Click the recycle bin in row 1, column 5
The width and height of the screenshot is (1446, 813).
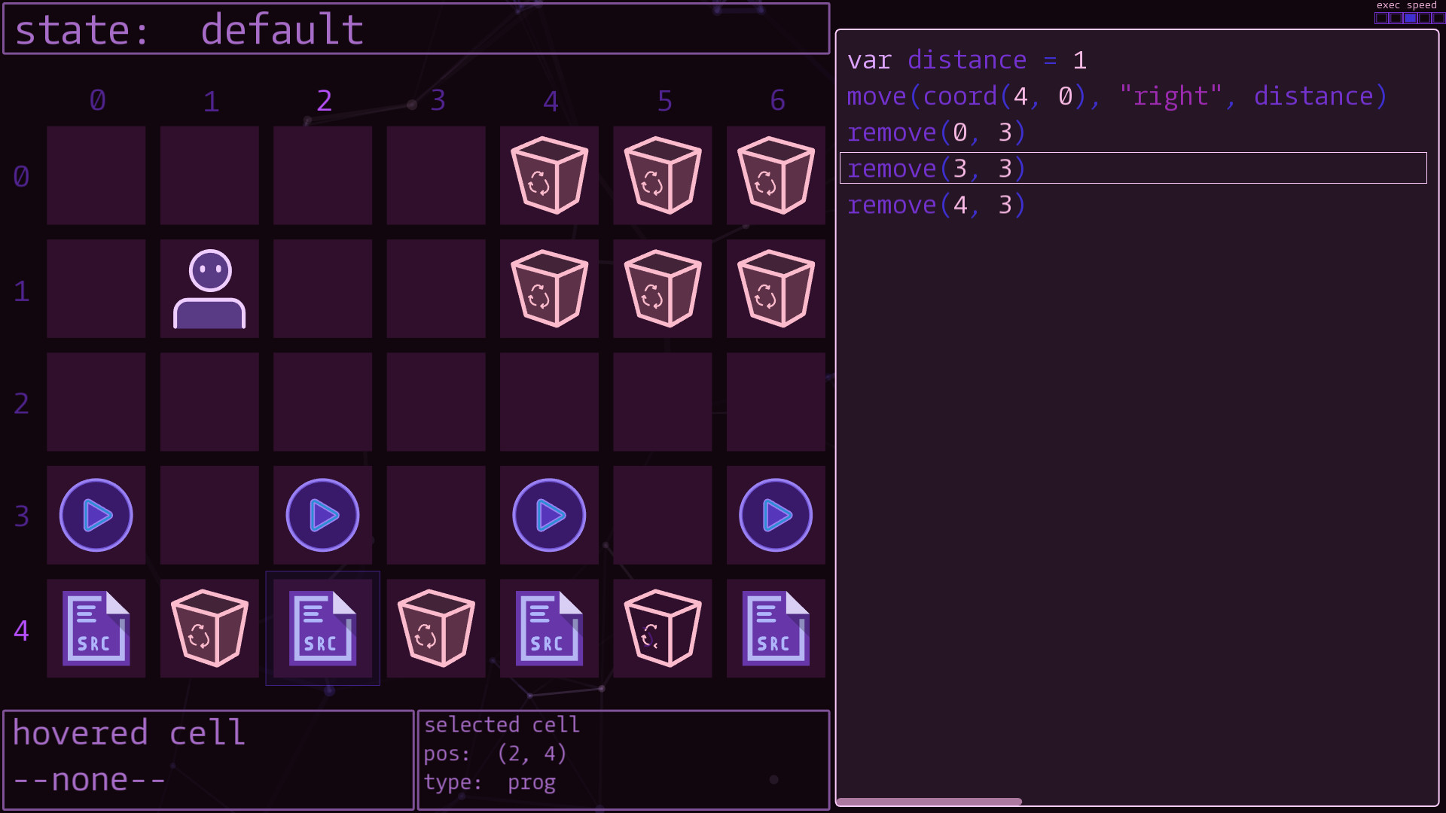tap(662, 289)
